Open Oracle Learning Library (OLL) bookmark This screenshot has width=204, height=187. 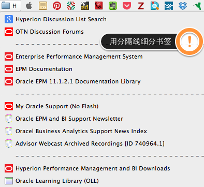[x=52, y=181]
